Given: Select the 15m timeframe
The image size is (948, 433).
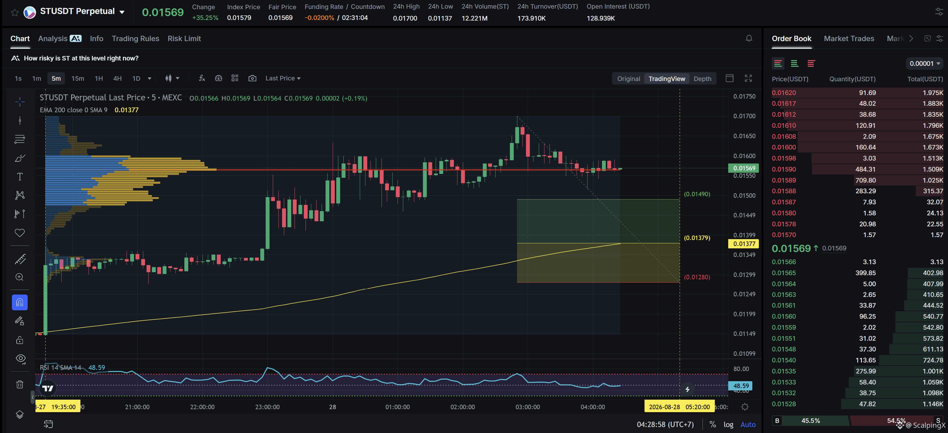Looking at the screenshot, I should 78,78.
